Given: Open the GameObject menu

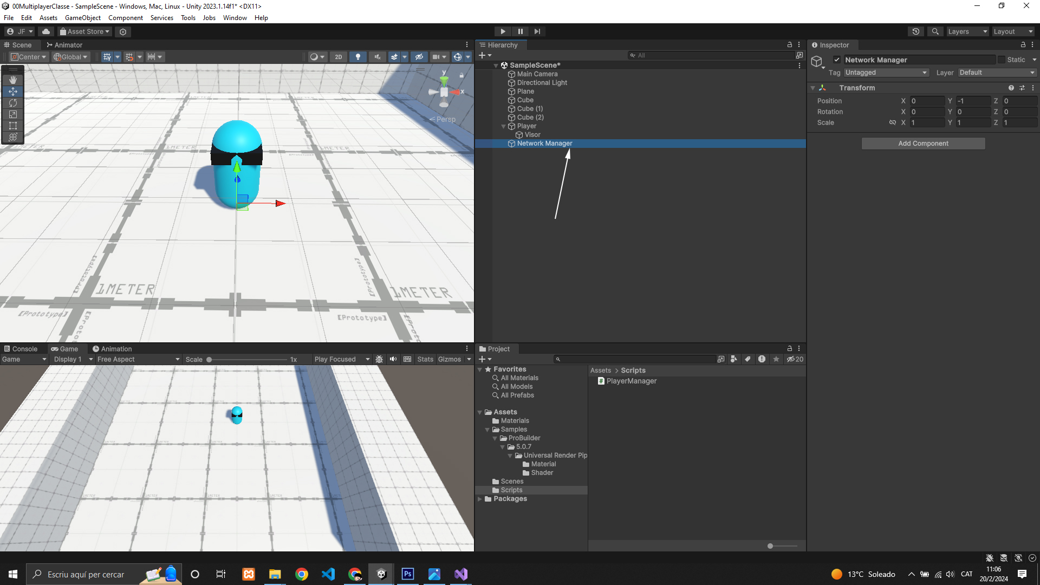Looking at the screenshot, I should pos(82,18).
